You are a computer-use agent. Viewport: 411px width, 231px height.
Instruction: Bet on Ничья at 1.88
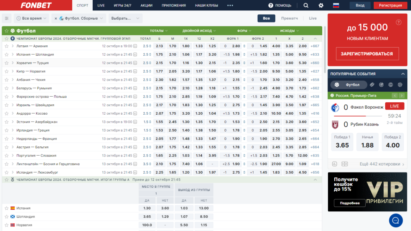(x=367, y=142)
